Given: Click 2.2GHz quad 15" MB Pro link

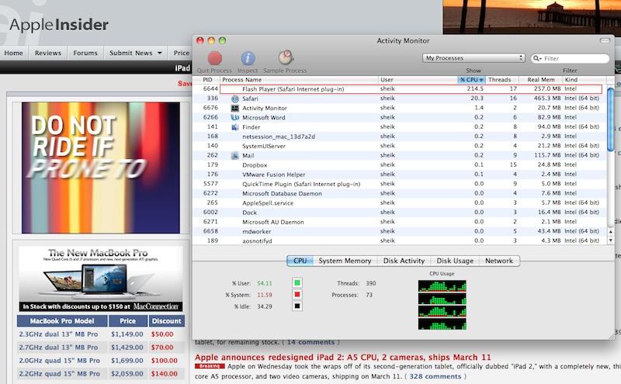Looking at the screenshot, I should [x=60, y=374].
